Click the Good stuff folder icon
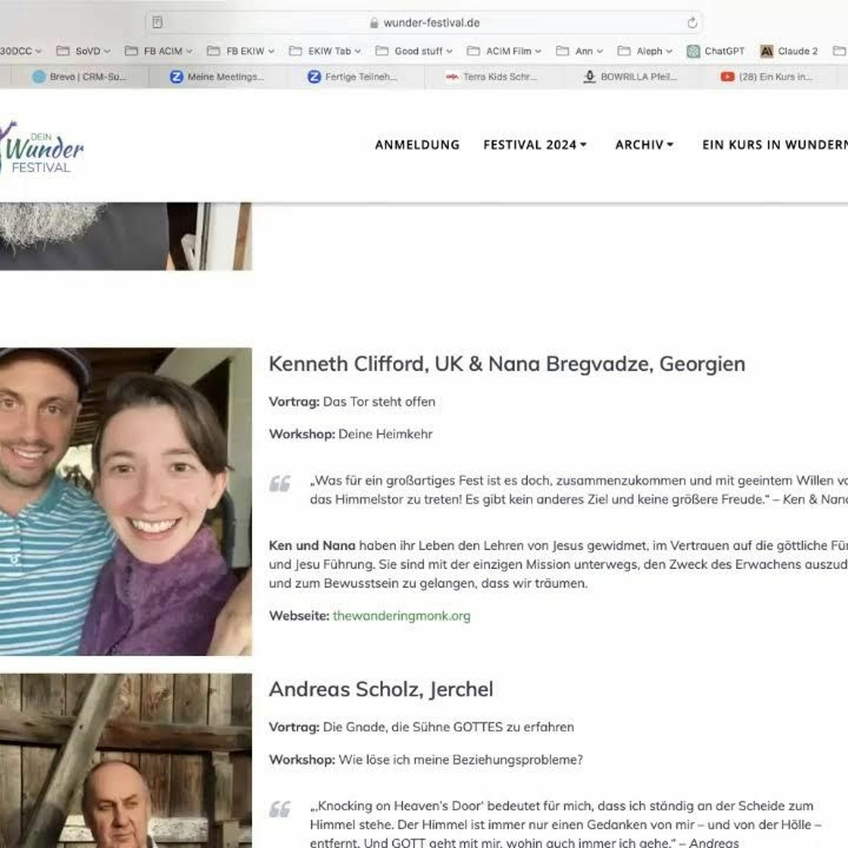848x848 pixels. tap(382, 51)
